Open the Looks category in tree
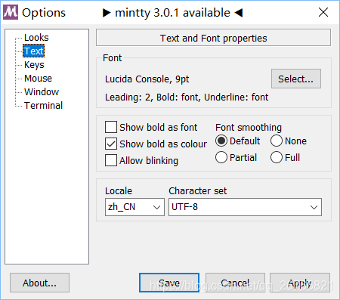The height and width of the screenshot is (300, 340). coord(36,38)
